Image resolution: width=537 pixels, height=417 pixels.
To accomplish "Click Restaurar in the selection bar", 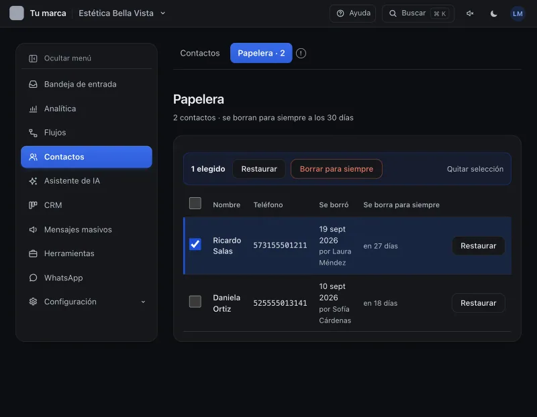I will (259, 169).
